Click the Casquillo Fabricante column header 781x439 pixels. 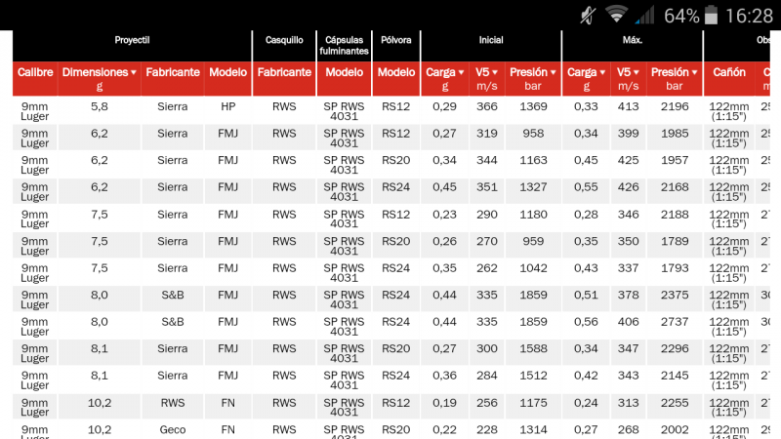[x=284, y=72]
